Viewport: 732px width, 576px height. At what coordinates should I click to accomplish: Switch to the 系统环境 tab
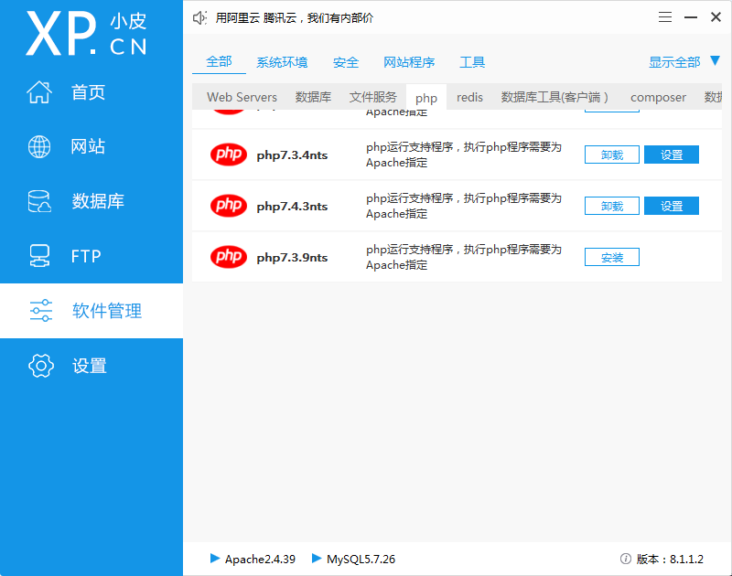(x=281, y=61)
